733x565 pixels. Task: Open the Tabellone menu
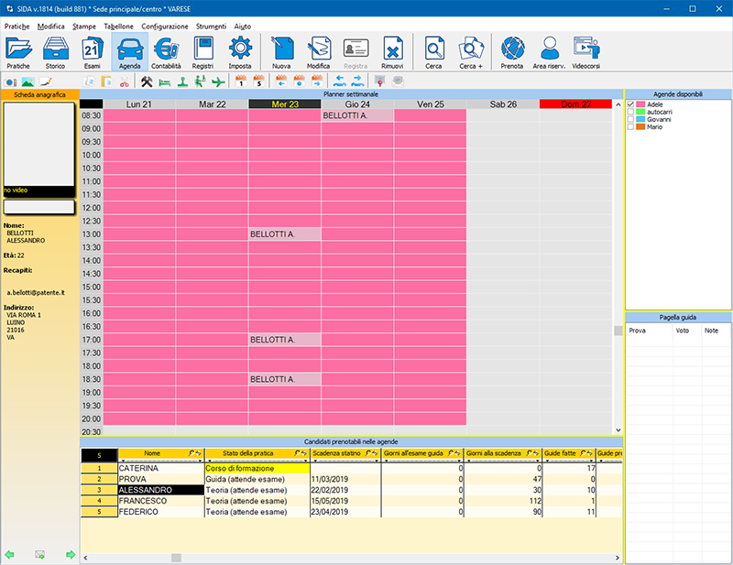(x=118, y=27)
